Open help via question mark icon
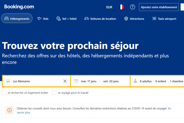The width and height of the screenshot is (184, 123). (132, 7)
